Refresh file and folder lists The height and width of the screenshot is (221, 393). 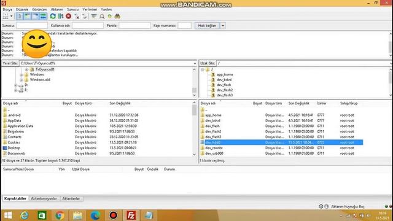53,17
